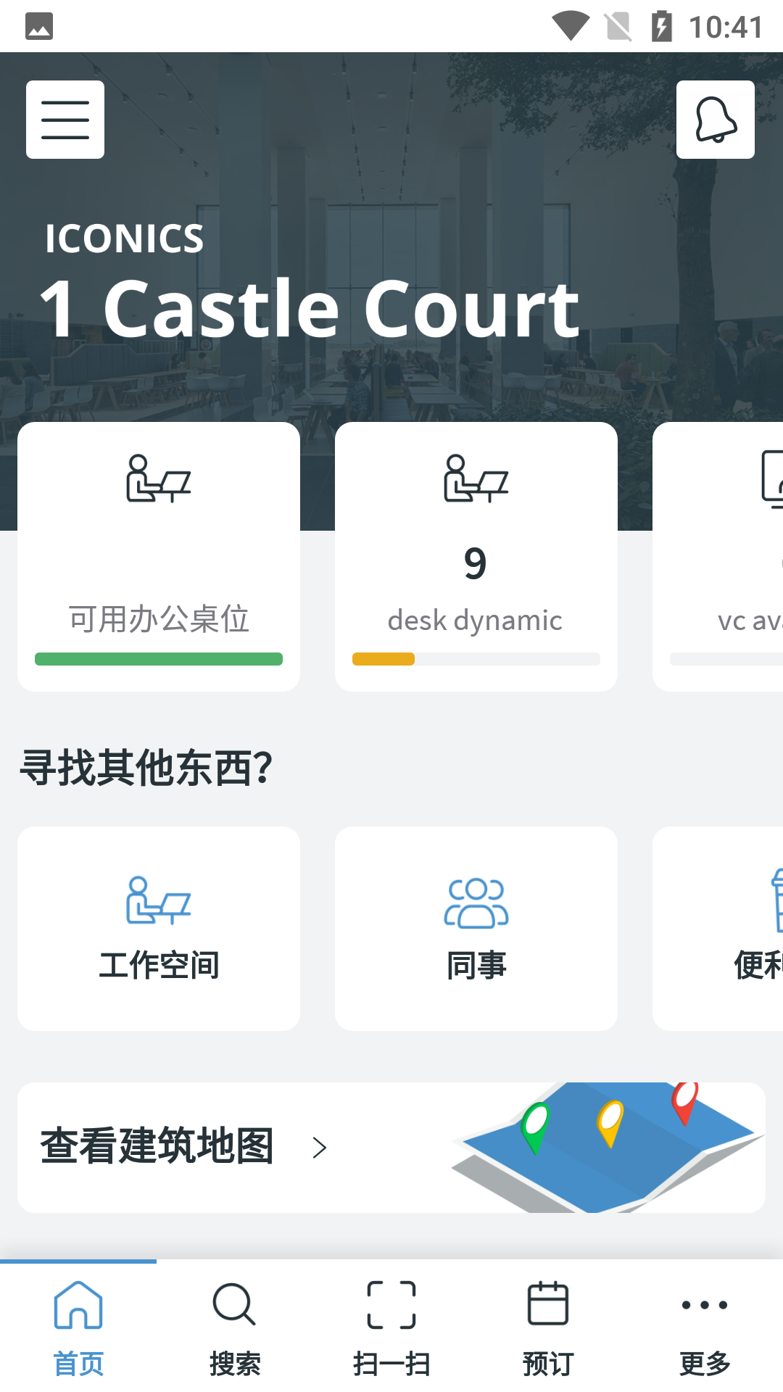Viewport: 783px width, 1392px height.
Task: Tap the 1 Castle Court title
Action: coord(310,309)
